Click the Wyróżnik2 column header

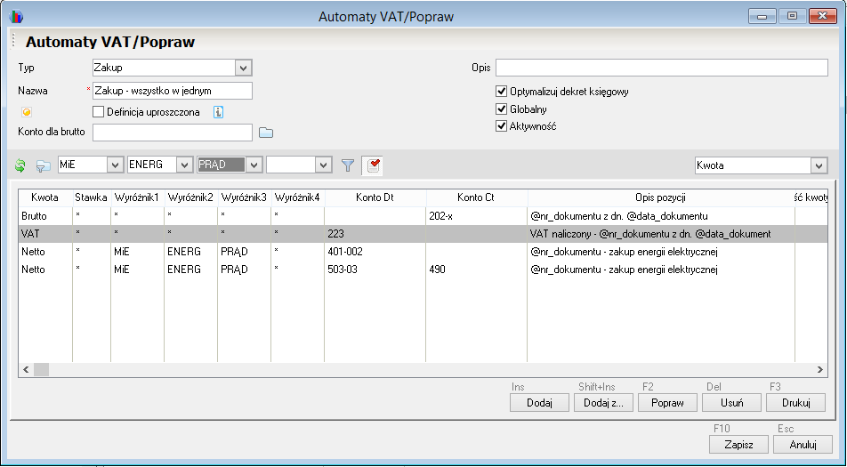click(190, 197)
